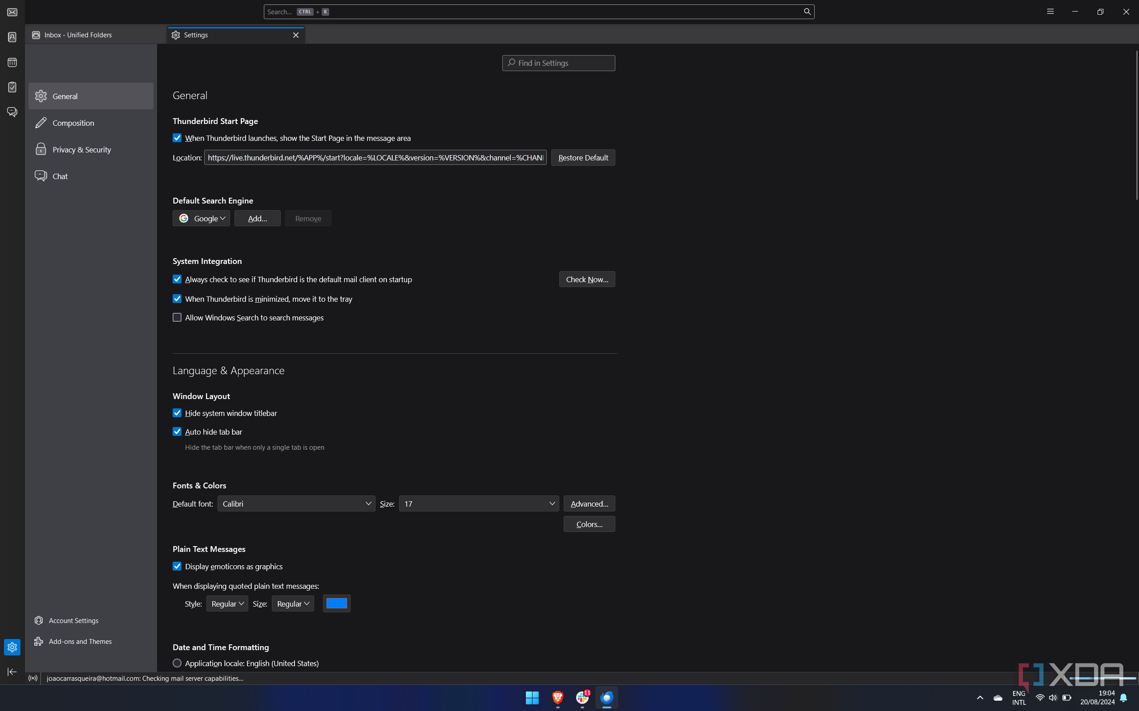Image resolution: width=1139 pixels, height=711 pixels.
Task: Open Brave browser from taskbar
Action: click(x=558, y=698)
